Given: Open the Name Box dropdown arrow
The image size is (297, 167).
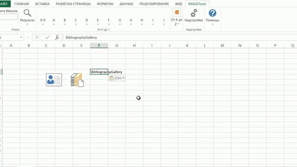Looking at the screenshot, I should coord(21,37).
